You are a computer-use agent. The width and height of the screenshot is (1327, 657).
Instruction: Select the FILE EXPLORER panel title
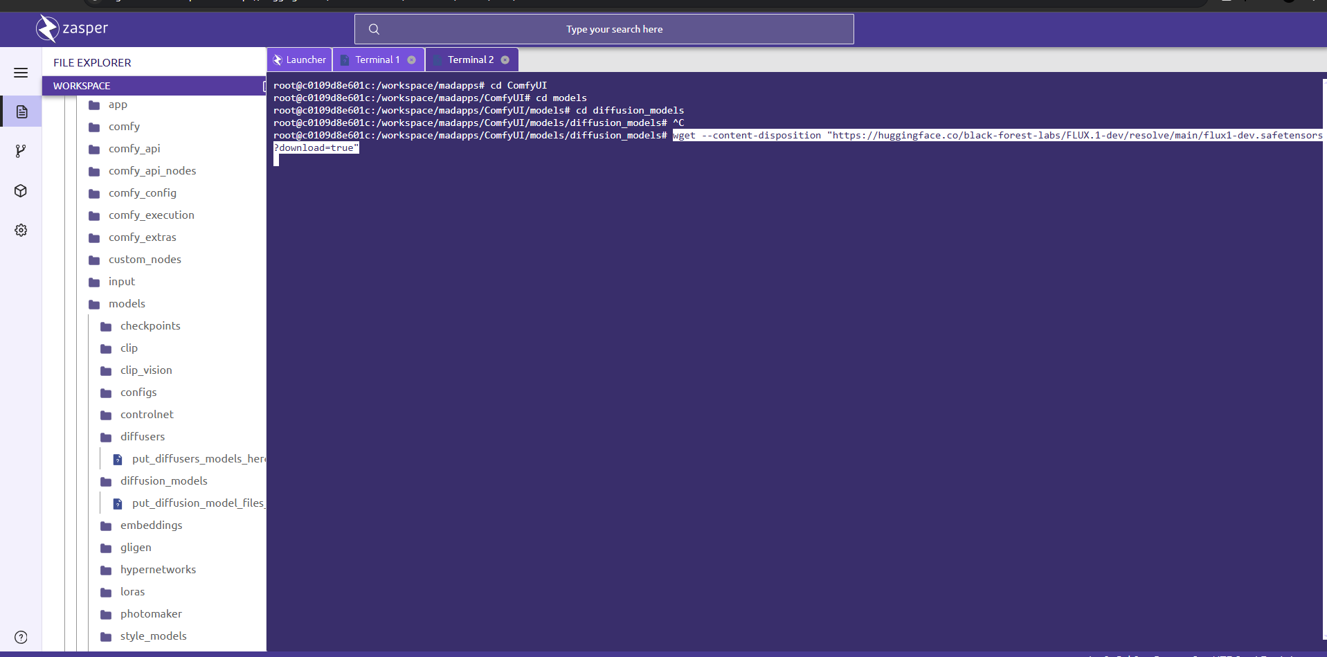[x=92, y=62]
